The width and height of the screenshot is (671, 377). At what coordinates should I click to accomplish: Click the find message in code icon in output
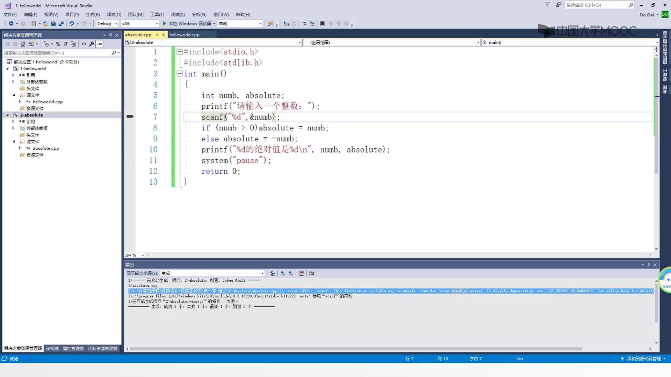pos(273,273)
